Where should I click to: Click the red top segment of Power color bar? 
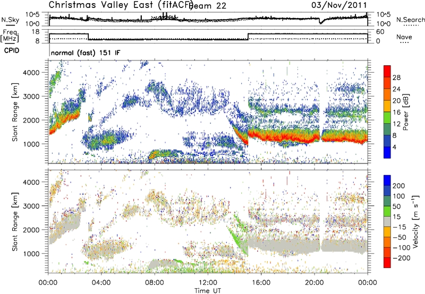(x=387, y=71)
